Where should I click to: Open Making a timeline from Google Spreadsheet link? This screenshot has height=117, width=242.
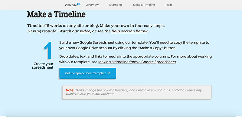(137, 62)
